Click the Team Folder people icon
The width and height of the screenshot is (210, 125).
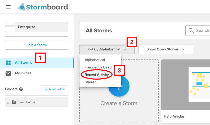(14, 102)
